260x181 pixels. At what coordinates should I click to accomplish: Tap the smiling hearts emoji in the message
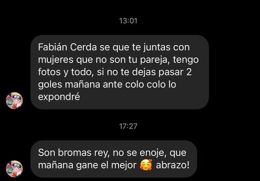tap(146, 165)
